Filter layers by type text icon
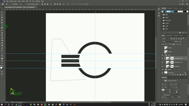The width and height of the screenshot is (189, 106). coord(176,39)
